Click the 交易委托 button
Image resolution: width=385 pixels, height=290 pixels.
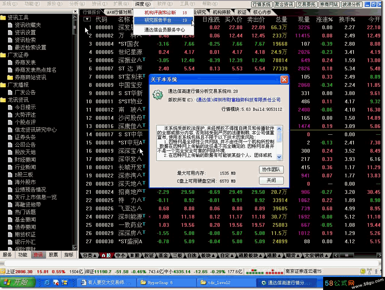tap(306, 4)
